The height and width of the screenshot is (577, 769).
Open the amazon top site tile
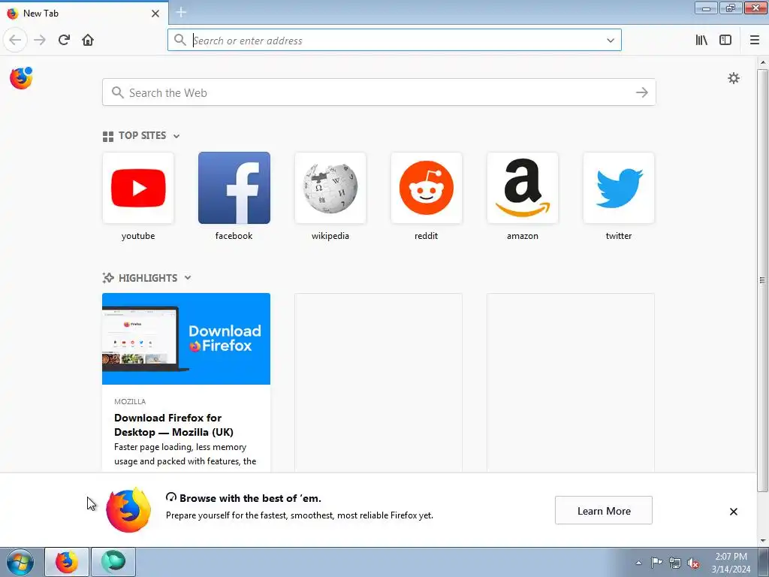pyautogui.click(x=523, y=188)
